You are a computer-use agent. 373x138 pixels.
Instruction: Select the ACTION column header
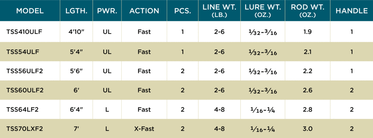point(144,11)
